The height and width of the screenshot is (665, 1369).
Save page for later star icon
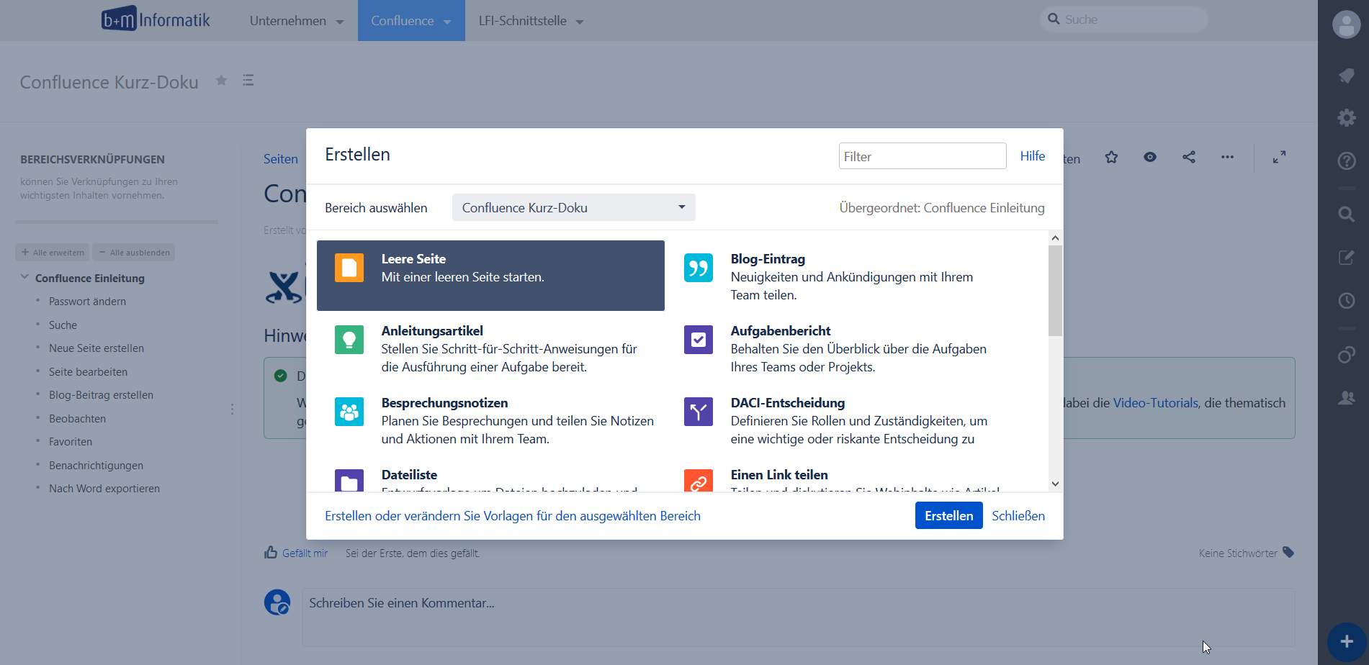1111,157
